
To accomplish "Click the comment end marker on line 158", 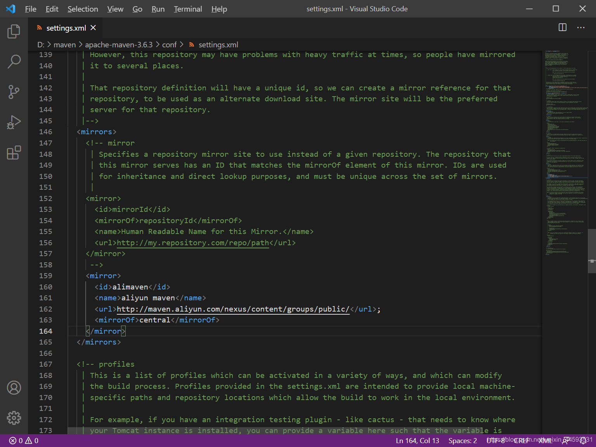I will point(97,265).
